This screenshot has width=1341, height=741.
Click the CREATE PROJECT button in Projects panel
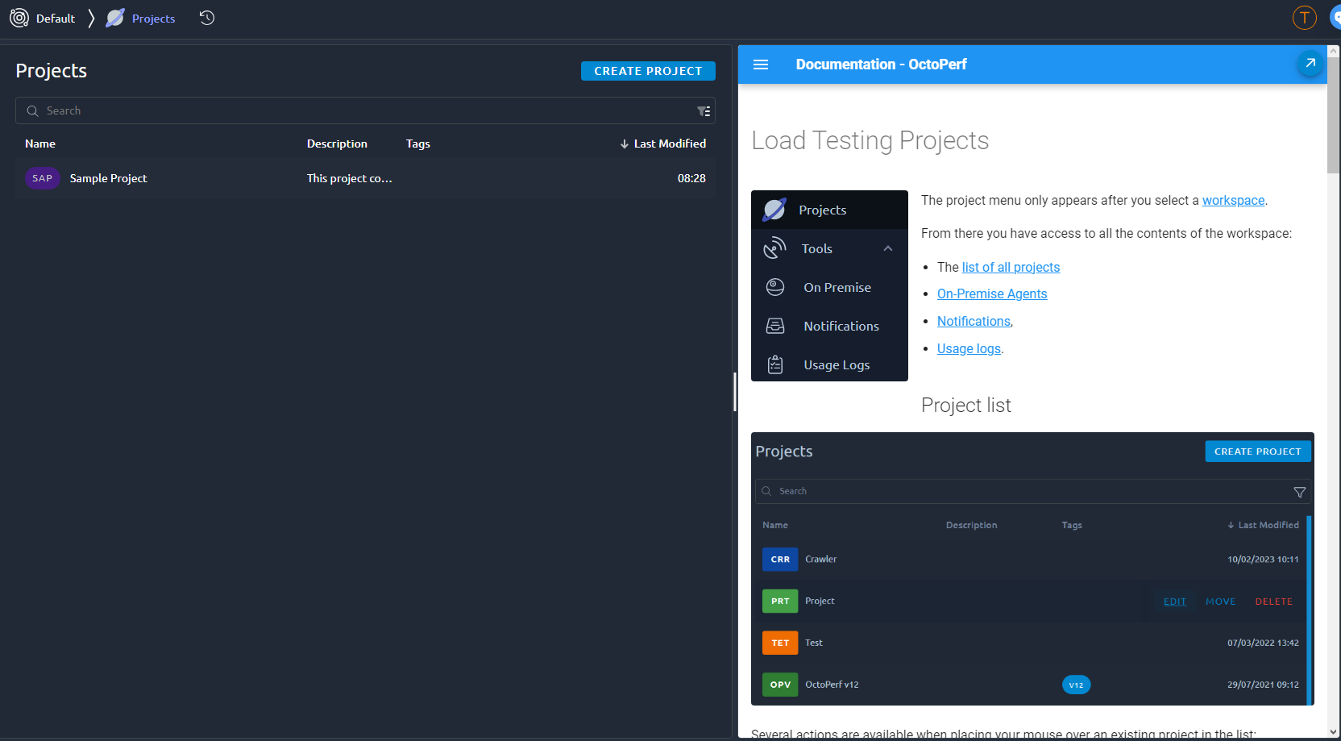click(x=648, y=71)
